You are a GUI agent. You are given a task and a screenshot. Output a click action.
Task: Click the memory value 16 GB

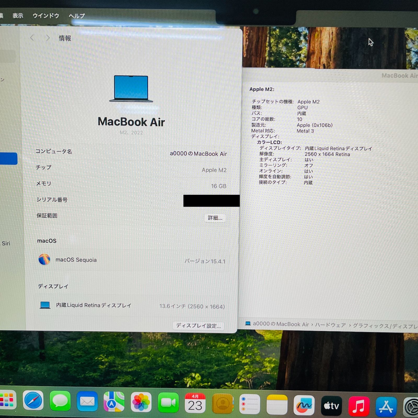pos(219,186)
